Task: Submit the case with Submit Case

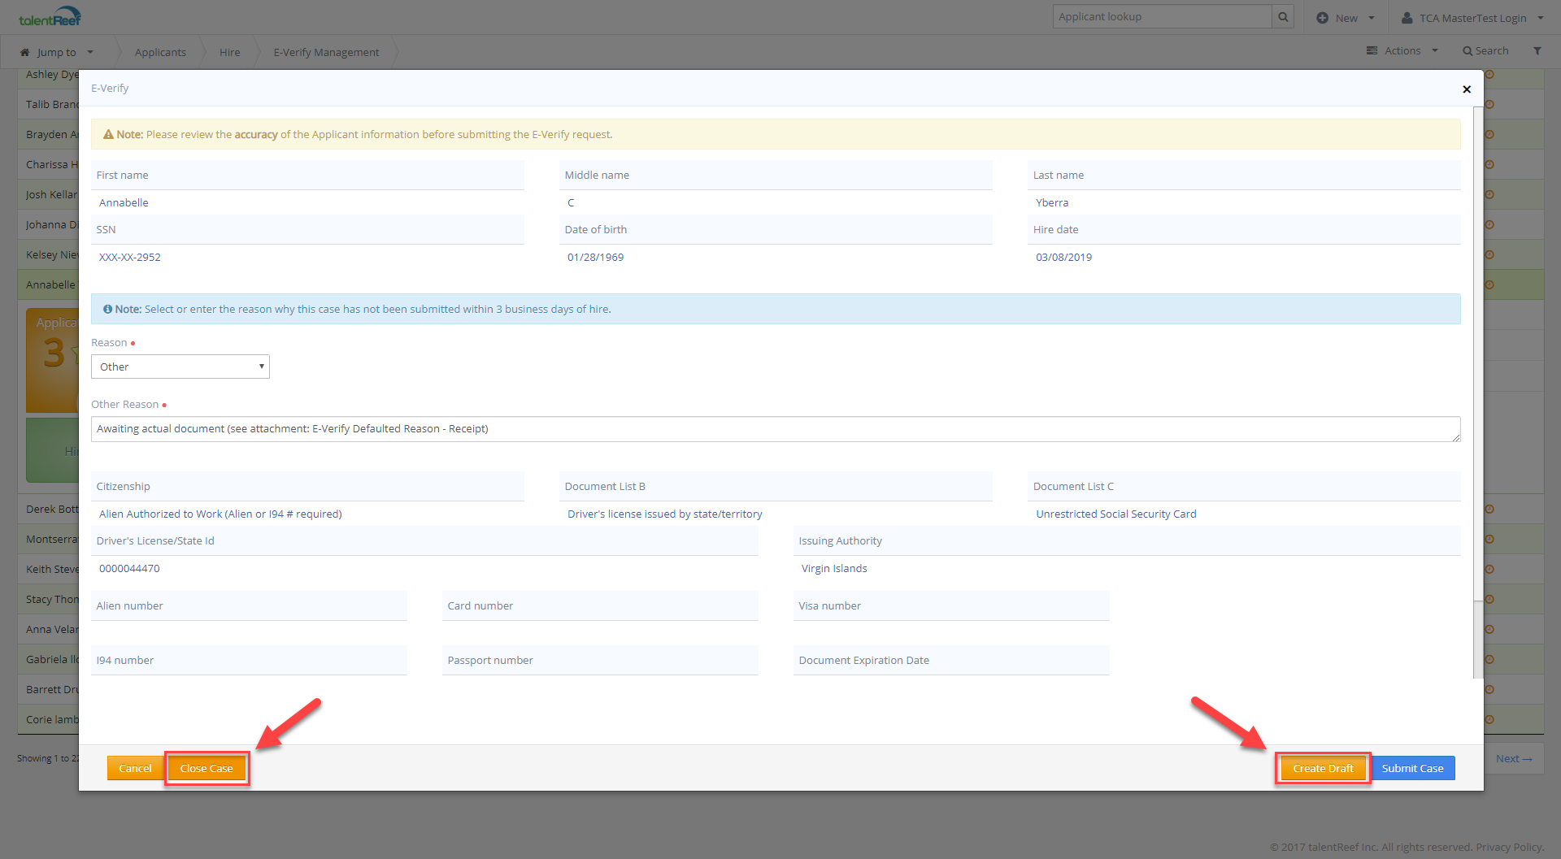Action: pos(1412,768)
